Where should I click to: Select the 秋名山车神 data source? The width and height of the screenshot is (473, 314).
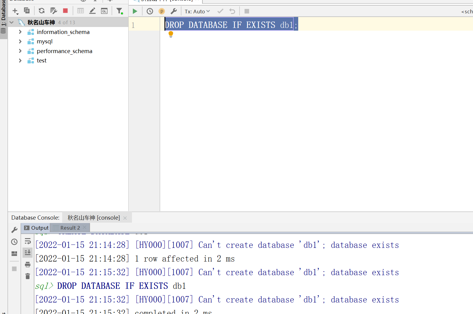(41, 22)
